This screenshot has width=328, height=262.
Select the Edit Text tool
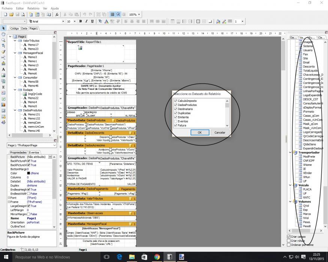pos(3,46)
